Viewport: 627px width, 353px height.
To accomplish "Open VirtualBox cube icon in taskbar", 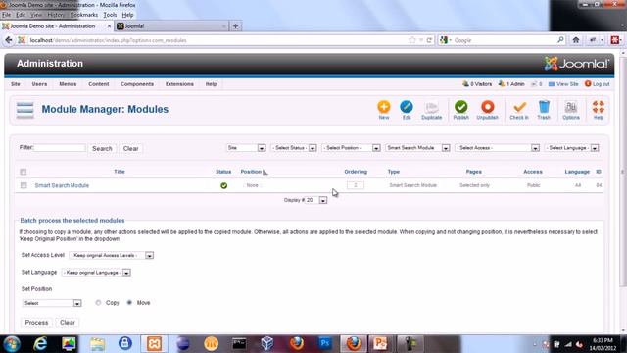I will (267, 344).
